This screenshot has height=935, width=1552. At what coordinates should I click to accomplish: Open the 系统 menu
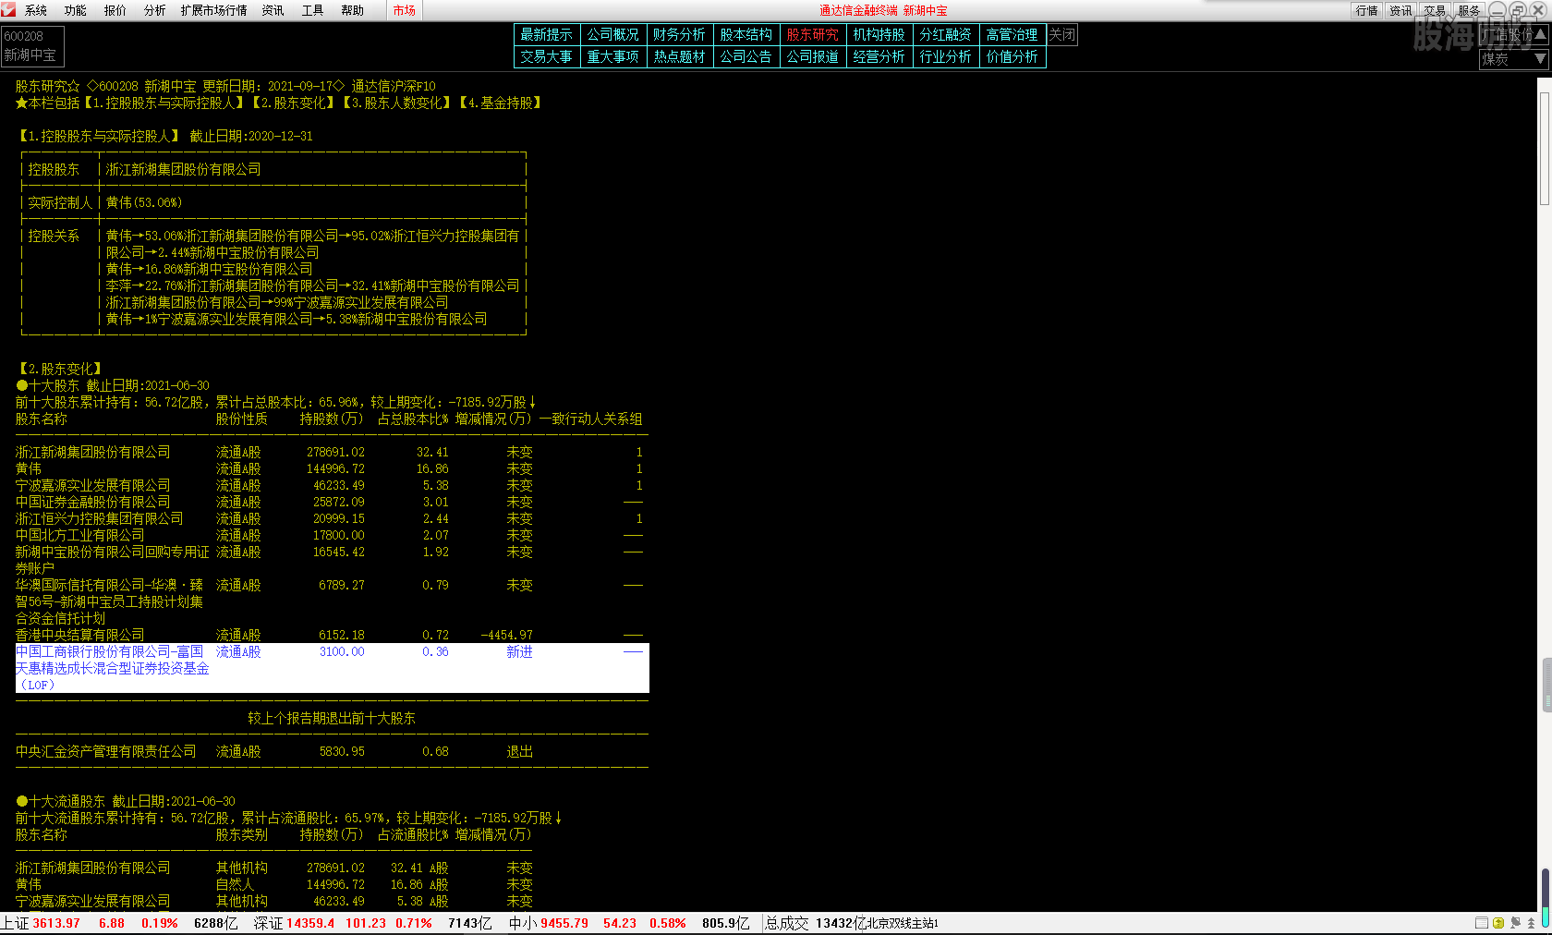(36, 10)
